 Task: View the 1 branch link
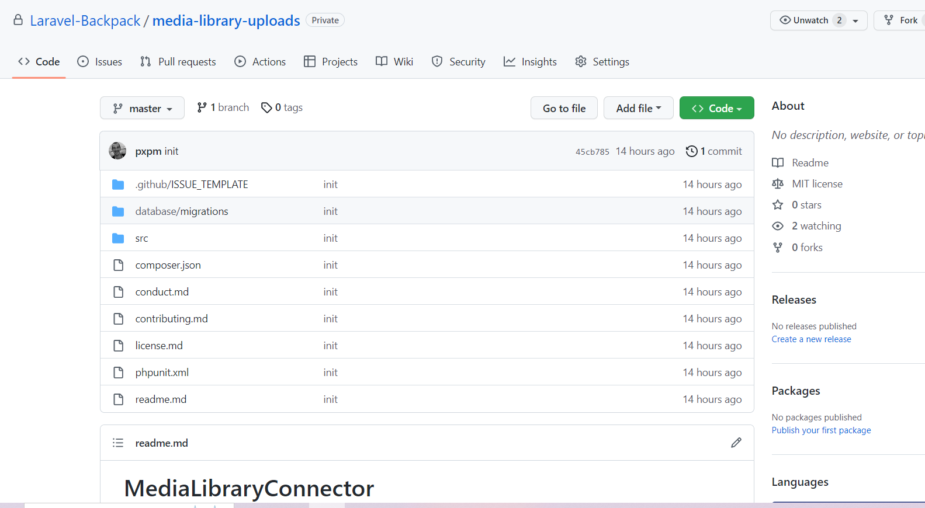223,107
